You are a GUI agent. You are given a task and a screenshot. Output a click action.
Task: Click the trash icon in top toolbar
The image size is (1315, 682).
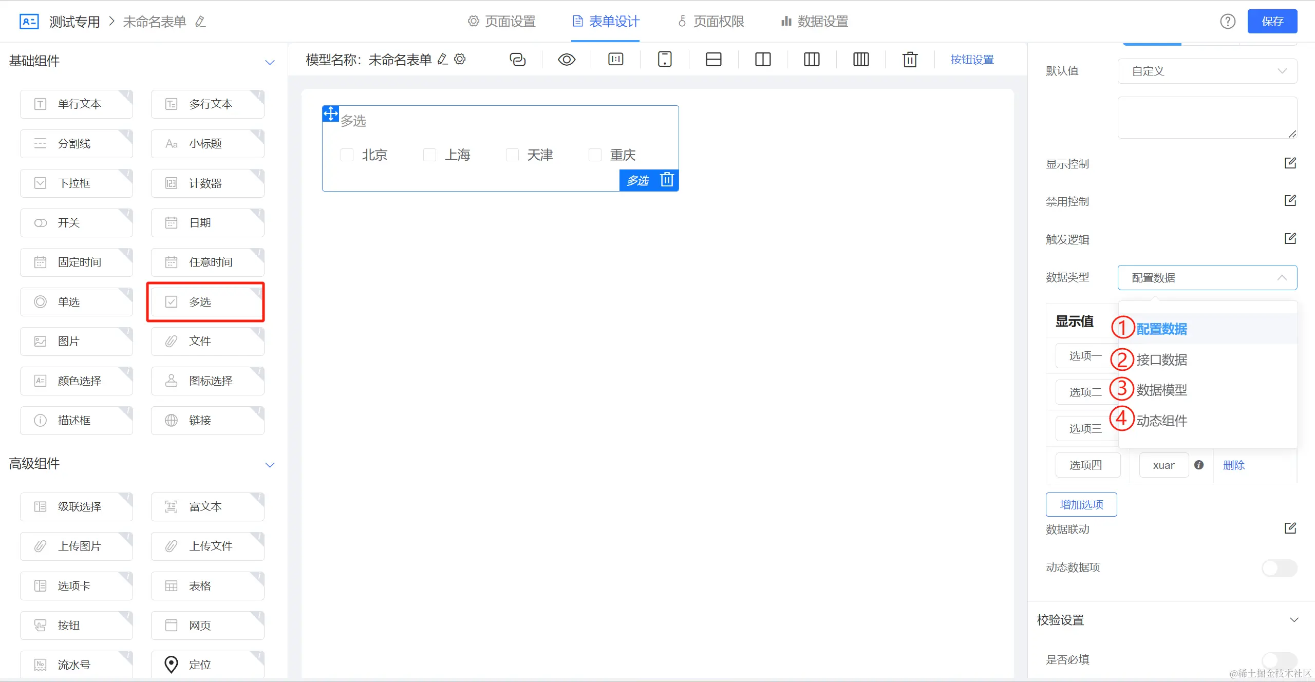tap(910, 60)
